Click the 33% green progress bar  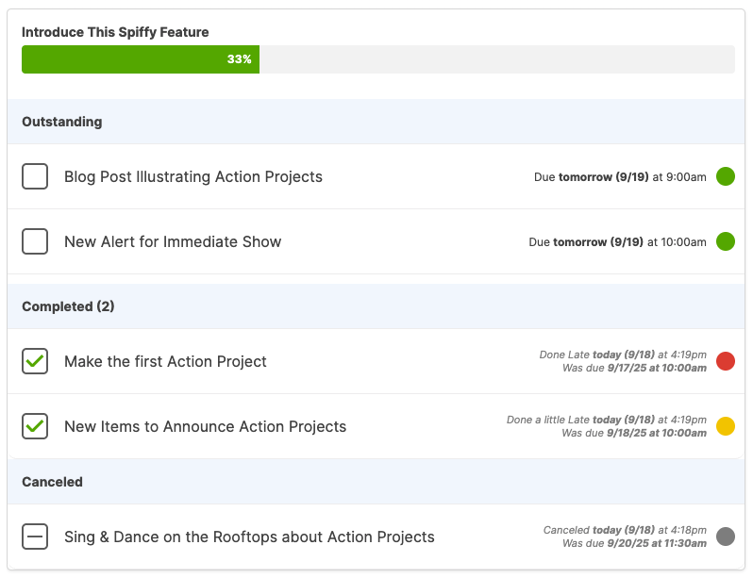click(141, 59)
